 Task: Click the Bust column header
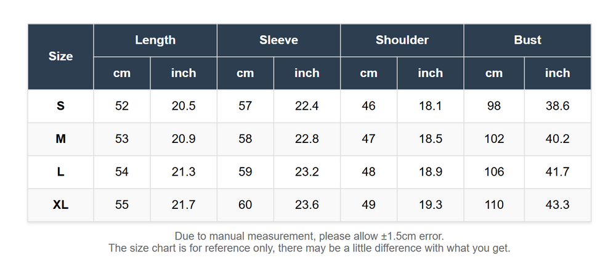(x=527, y=40)
